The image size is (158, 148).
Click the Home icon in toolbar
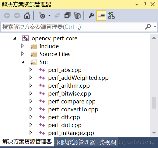tap(27, 15)
